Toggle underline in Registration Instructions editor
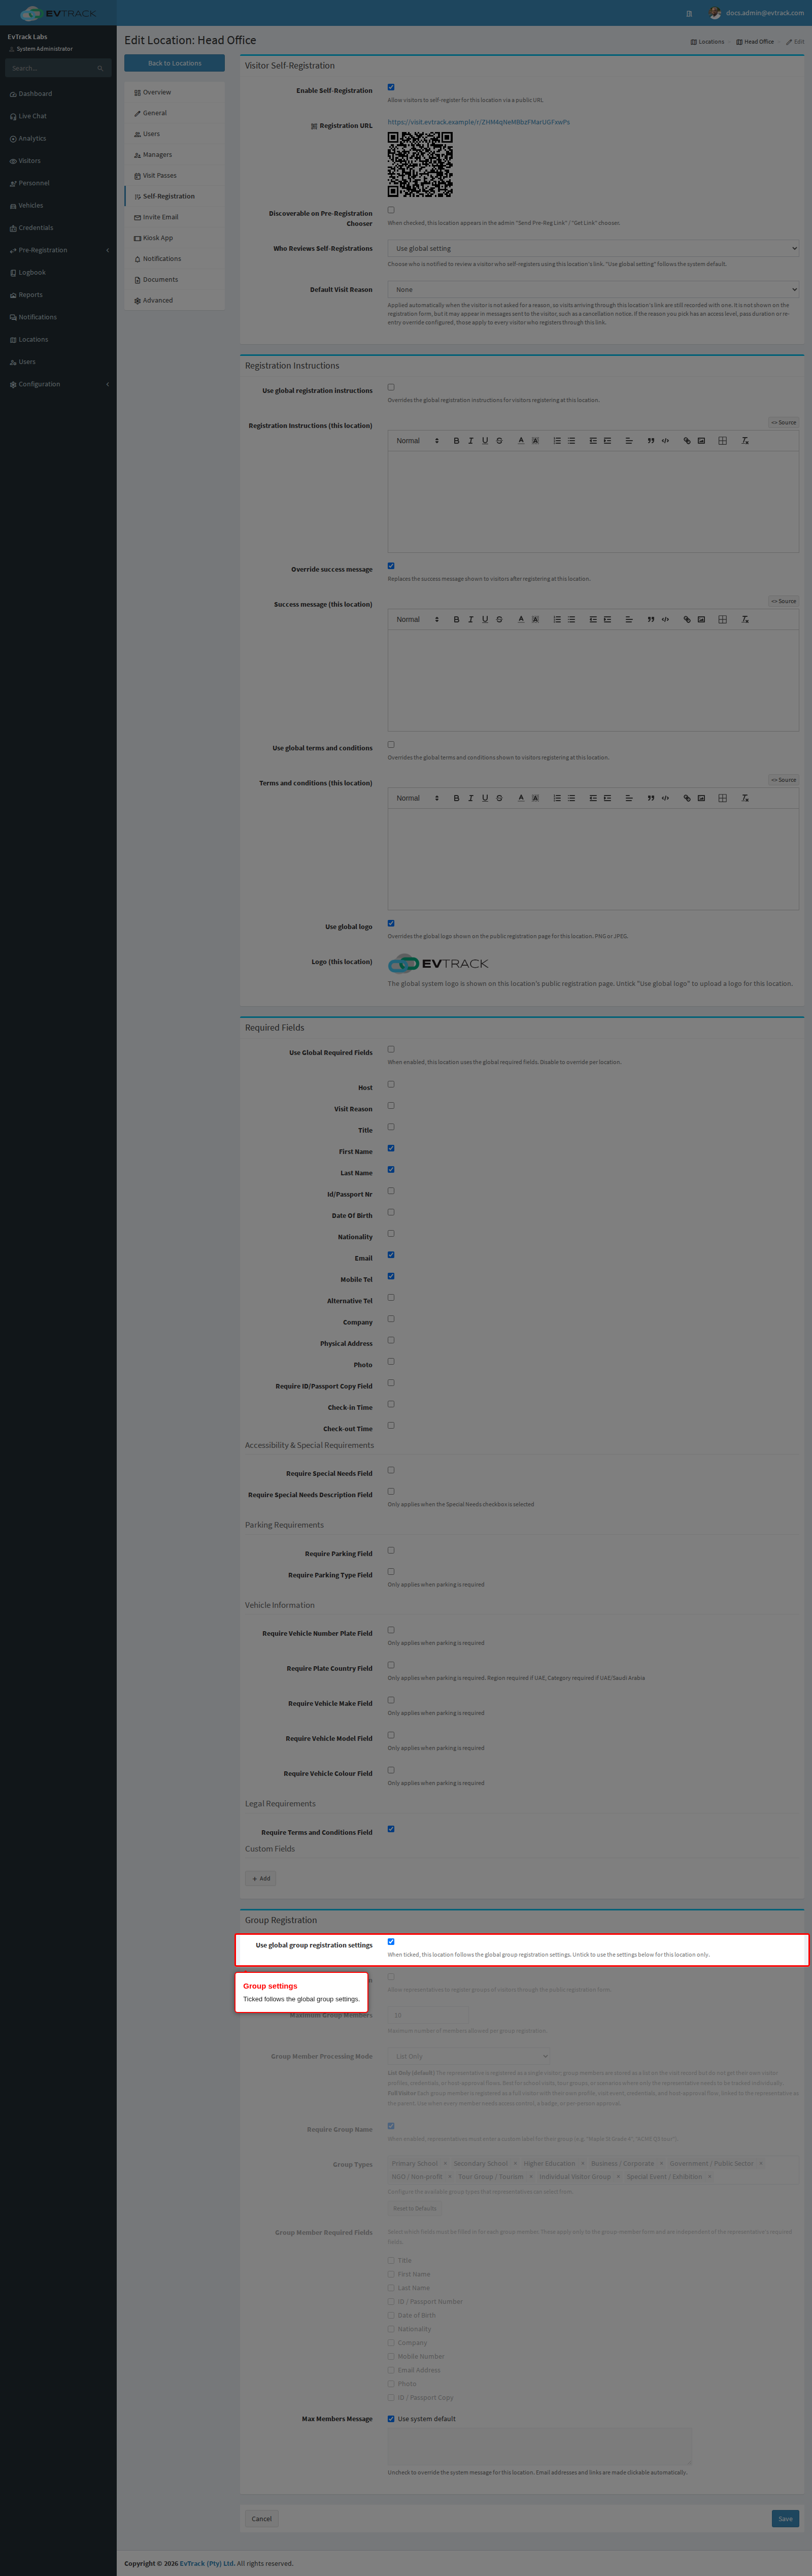Image resolution: width=812 pixels, height=2576 pixels. click(x=485, y=441)
